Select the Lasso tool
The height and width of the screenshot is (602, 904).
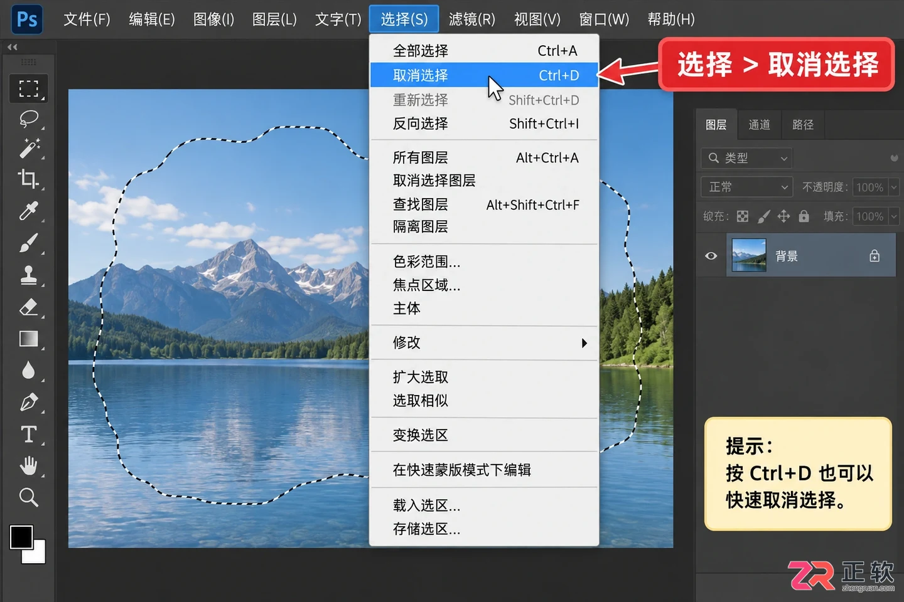[x=28, y=119]
